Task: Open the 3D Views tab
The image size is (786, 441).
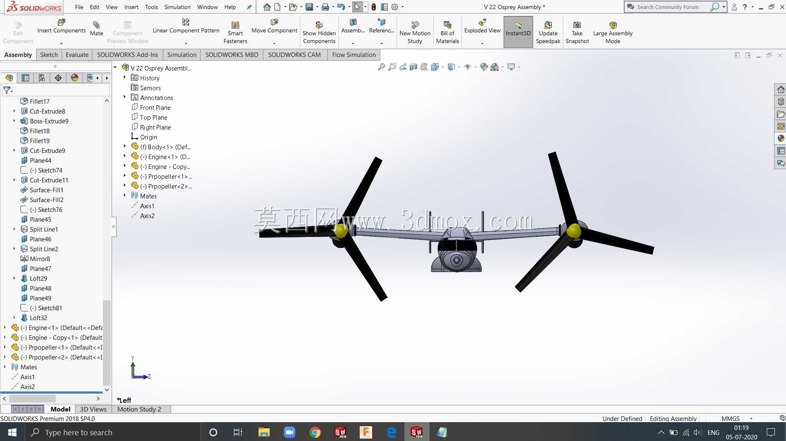Action: [x=93, y=409]
